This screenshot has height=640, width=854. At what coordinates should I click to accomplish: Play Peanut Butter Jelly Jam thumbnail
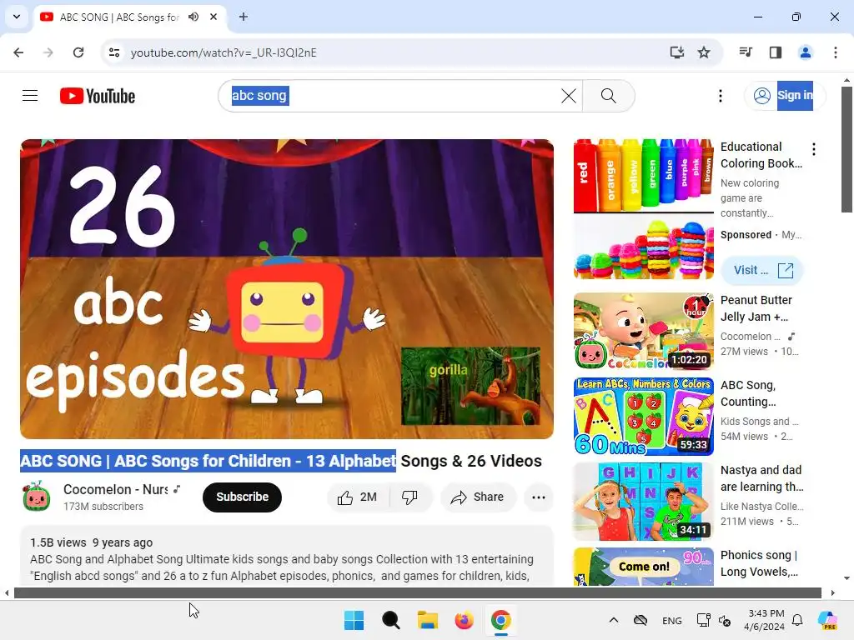pos(643,332)
